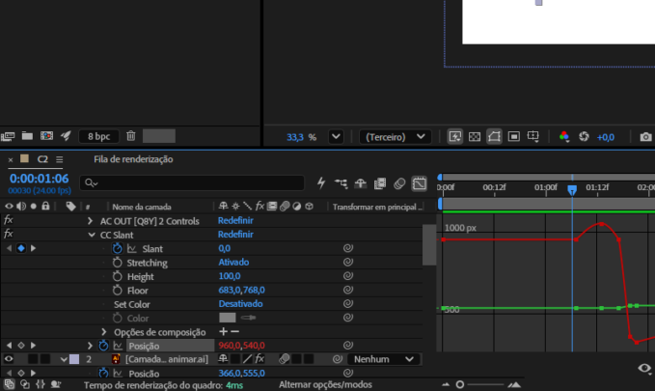Toggle the transparency grid in viewer
The image size is (655, 391).
coord(475,137)
